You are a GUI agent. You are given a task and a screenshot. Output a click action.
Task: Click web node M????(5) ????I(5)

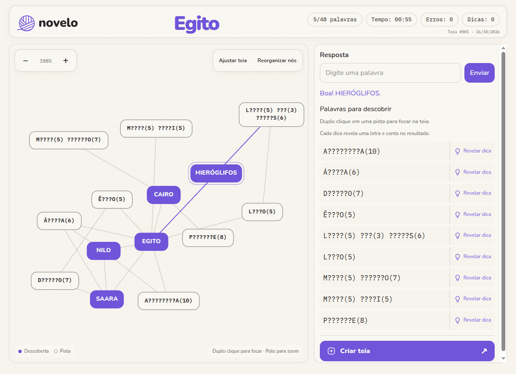156,129
